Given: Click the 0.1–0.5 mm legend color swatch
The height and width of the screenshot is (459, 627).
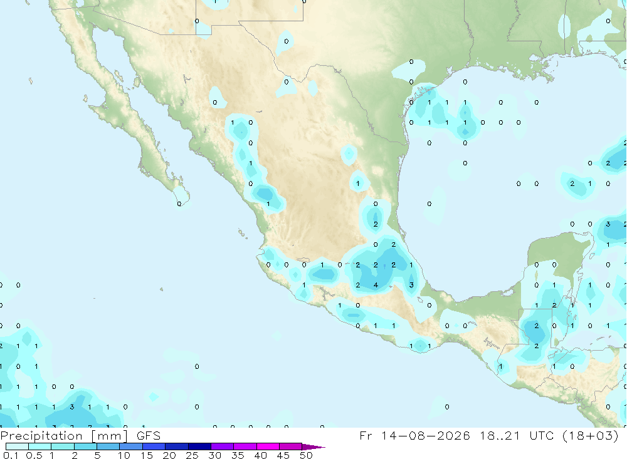Looking at the screenshot, I should coord(17,446).
